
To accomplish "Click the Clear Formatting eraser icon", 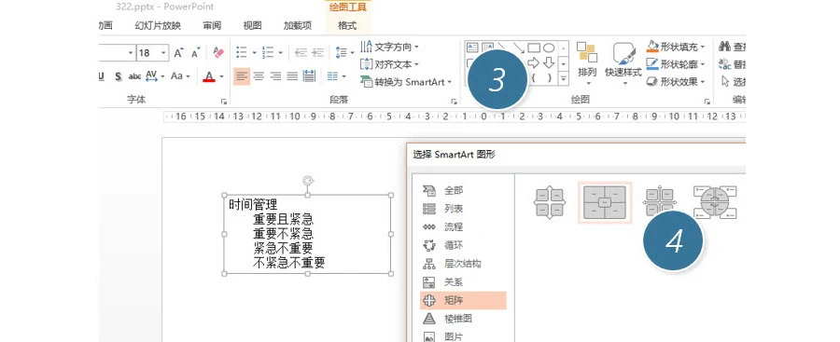I will [218, 52].
